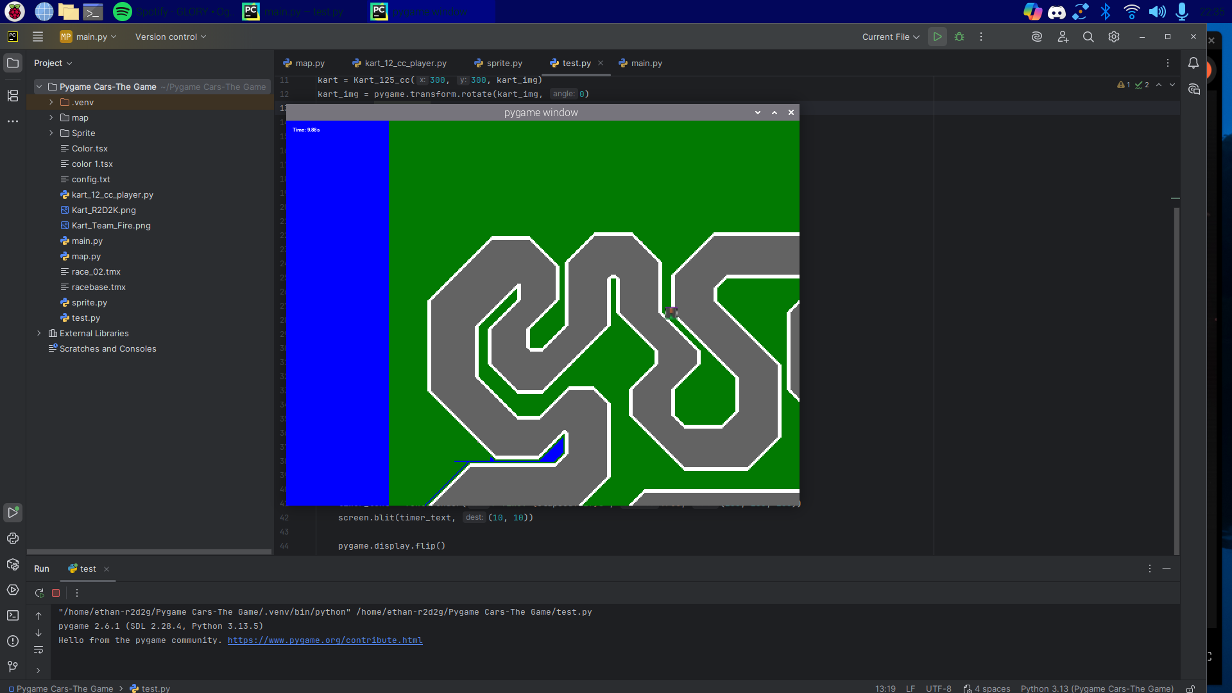
Task: Expand the Sprite folder in the project tree
Action: pos(51,133)
